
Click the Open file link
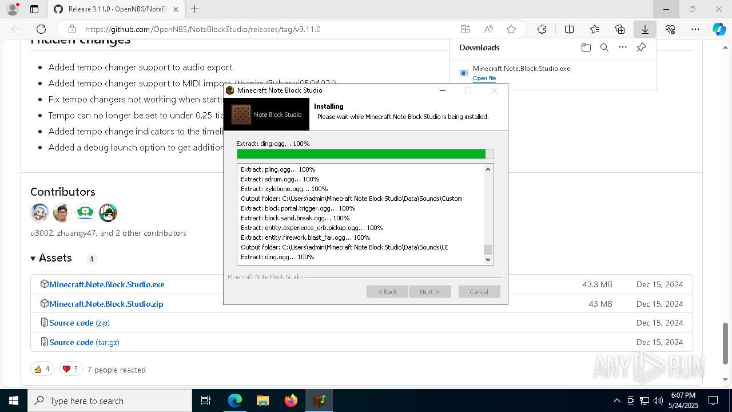tap(484, 78)
